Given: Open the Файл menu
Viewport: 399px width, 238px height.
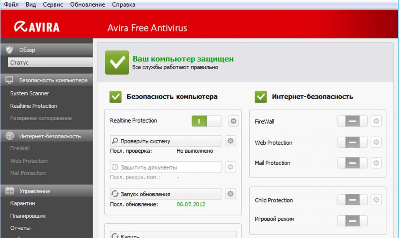Looking at the screenshot, I should pos(12,5).
